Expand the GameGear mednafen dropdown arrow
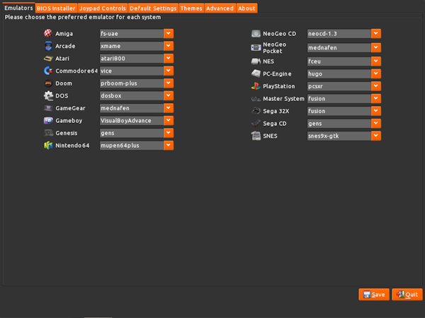425x318 pixels. [x=169, y=108]
